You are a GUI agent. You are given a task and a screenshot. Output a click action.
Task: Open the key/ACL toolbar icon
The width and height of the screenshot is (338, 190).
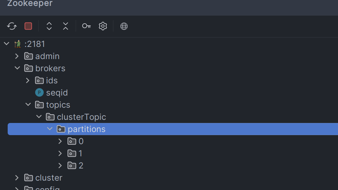86,26
